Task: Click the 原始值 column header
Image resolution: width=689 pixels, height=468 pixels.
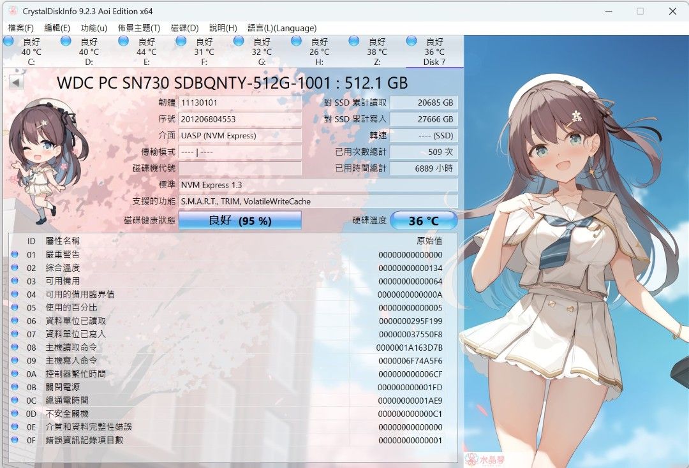Action: [x=429, y=240]
